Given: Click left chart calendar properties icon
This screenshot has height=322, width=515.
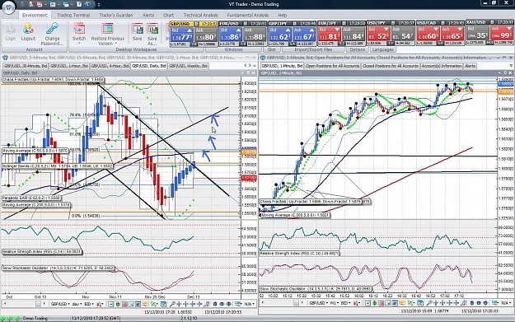Looking at the screenshot, I should (x=163, y=304).
